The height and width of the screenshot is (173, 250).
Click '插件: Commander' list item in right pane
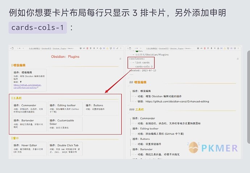(143, 118)
